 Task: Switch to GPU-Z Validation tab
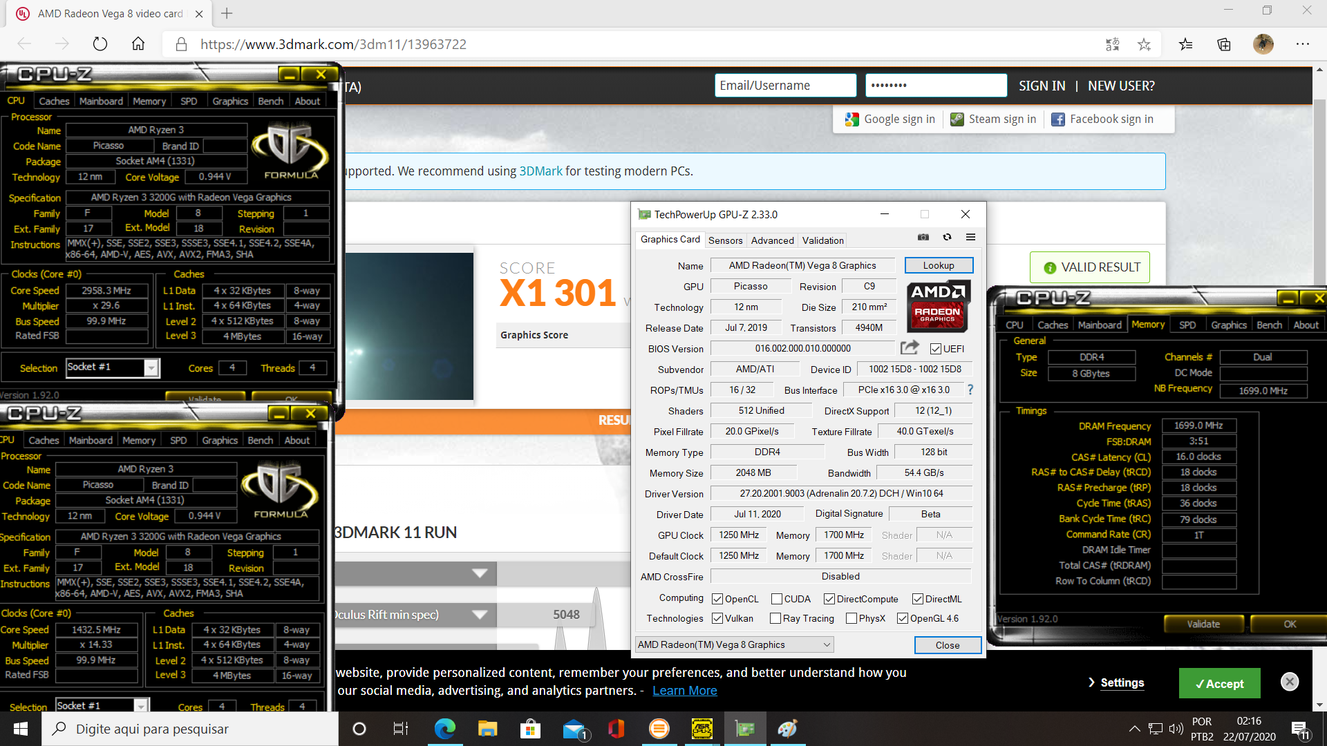[x=822, y=240]
